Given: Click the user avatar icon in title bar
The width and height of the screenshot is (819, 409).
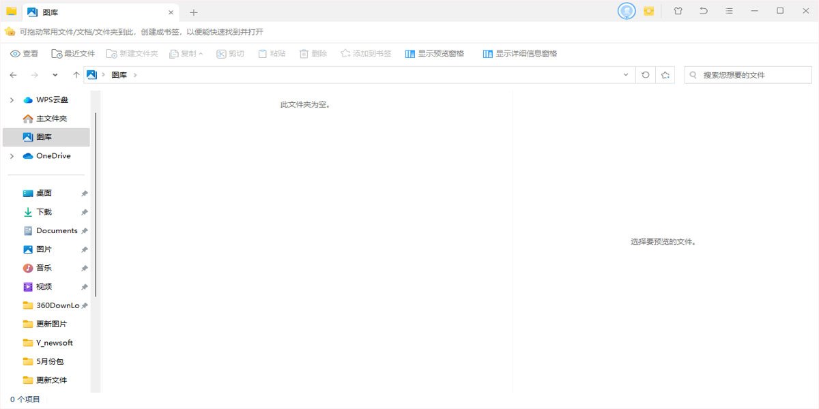Looking at the screenshot, I should pos(627,11).
